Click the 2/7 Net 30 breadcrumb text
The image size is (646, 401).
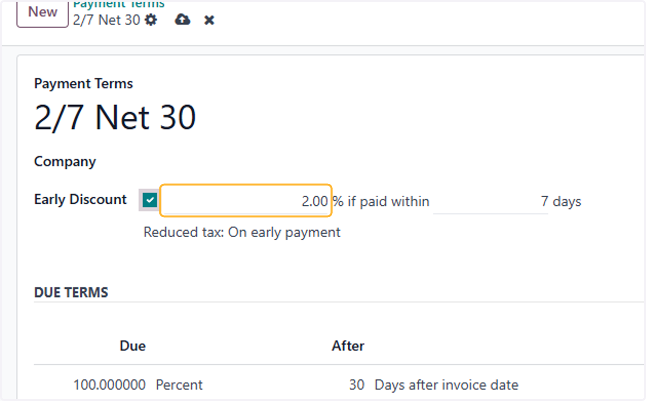click(107, 20)
